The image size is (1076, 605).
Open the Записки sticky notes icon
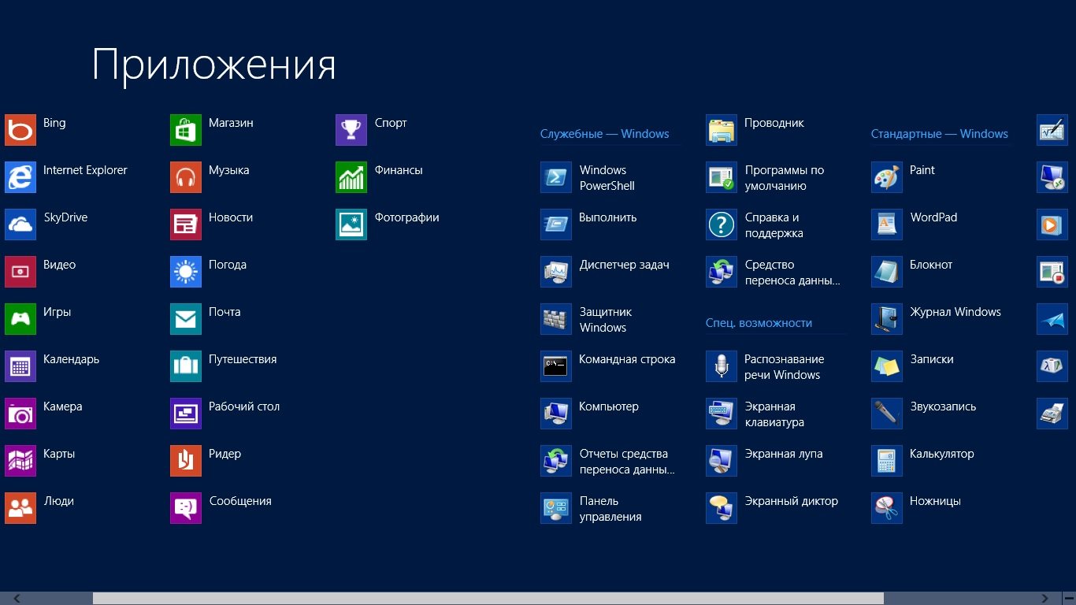coord(887,366)
